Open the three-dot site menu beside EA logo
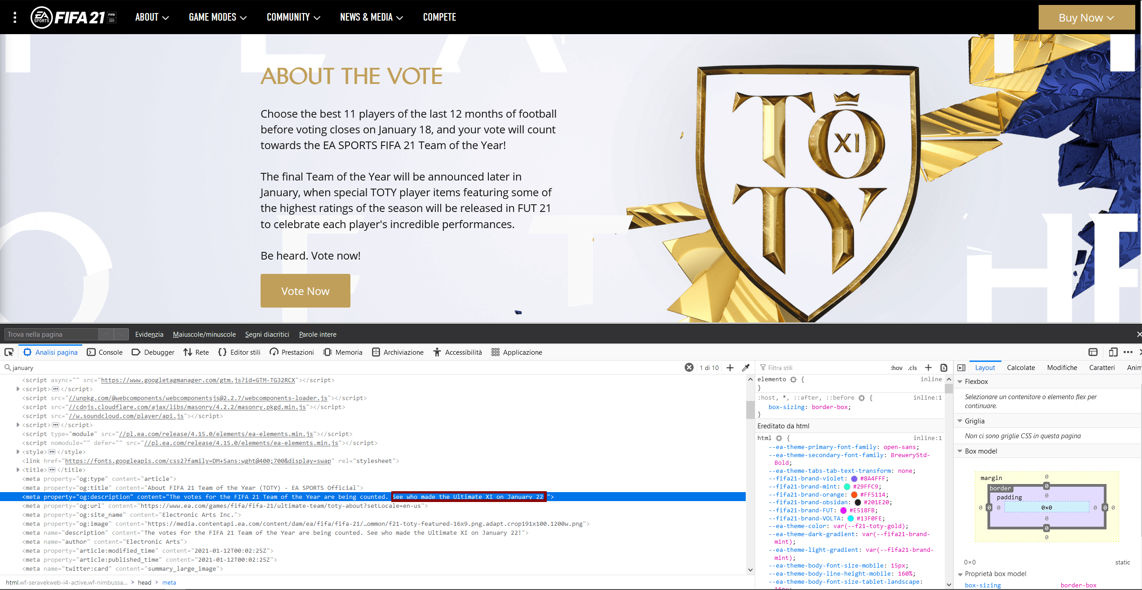 coord(15,17)
